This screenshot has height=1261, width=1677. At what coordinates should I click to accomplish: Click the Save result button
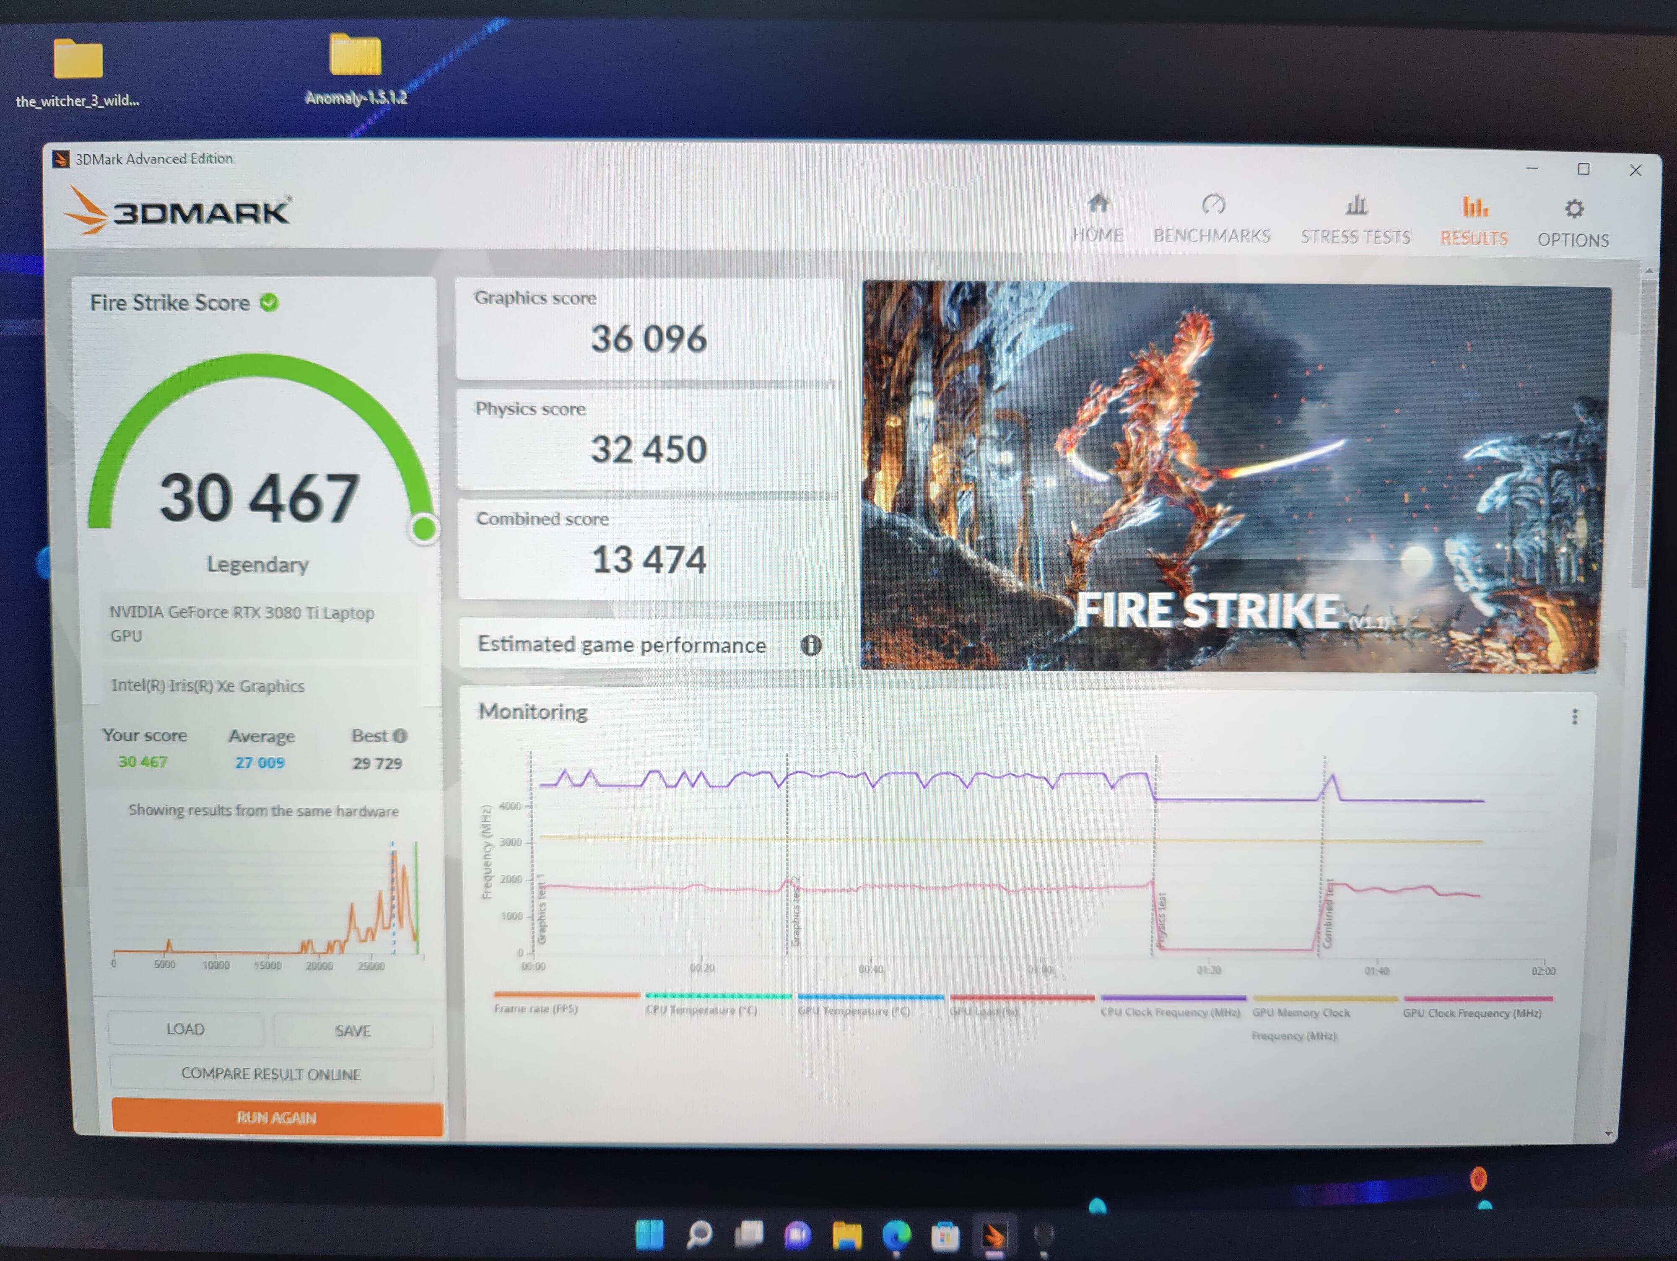point(353,1030)
